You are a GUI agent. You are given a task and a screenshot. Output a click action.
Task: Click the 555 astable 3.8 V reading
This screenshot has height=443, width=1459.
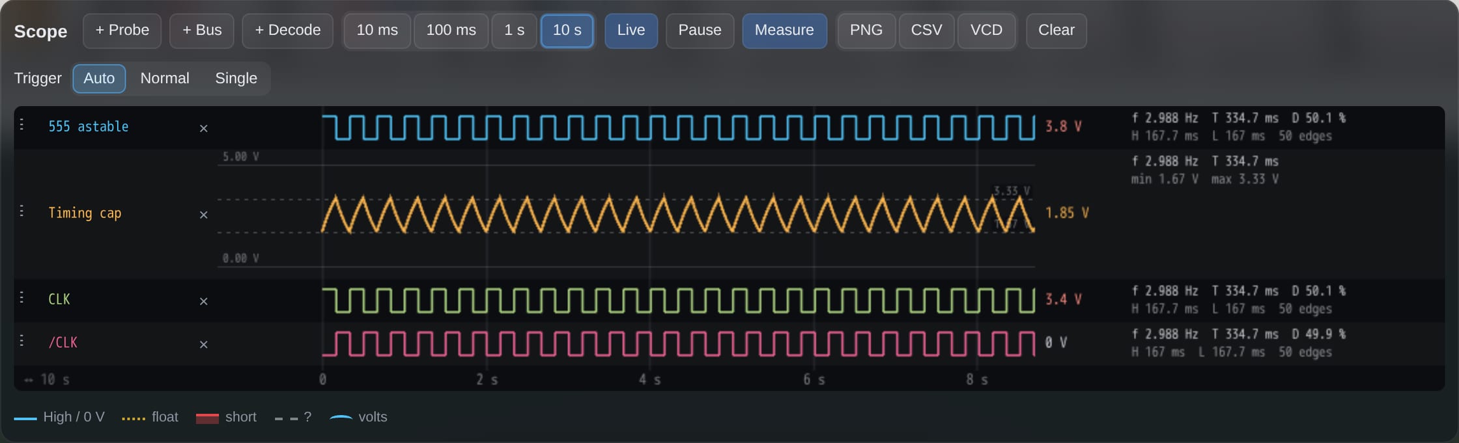(1064, 126)
